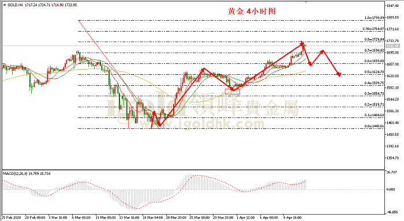Click the Fibonacci label 0.2=1519.71
The image size is (404, 221).
[374, 105]
